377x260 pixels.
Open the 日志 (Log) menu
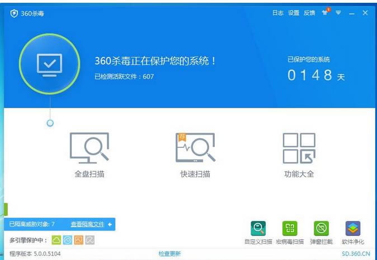coord(277,13)
